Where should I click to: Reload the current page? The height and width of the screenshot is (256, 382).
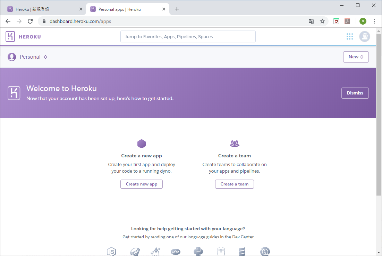(30, 21)
